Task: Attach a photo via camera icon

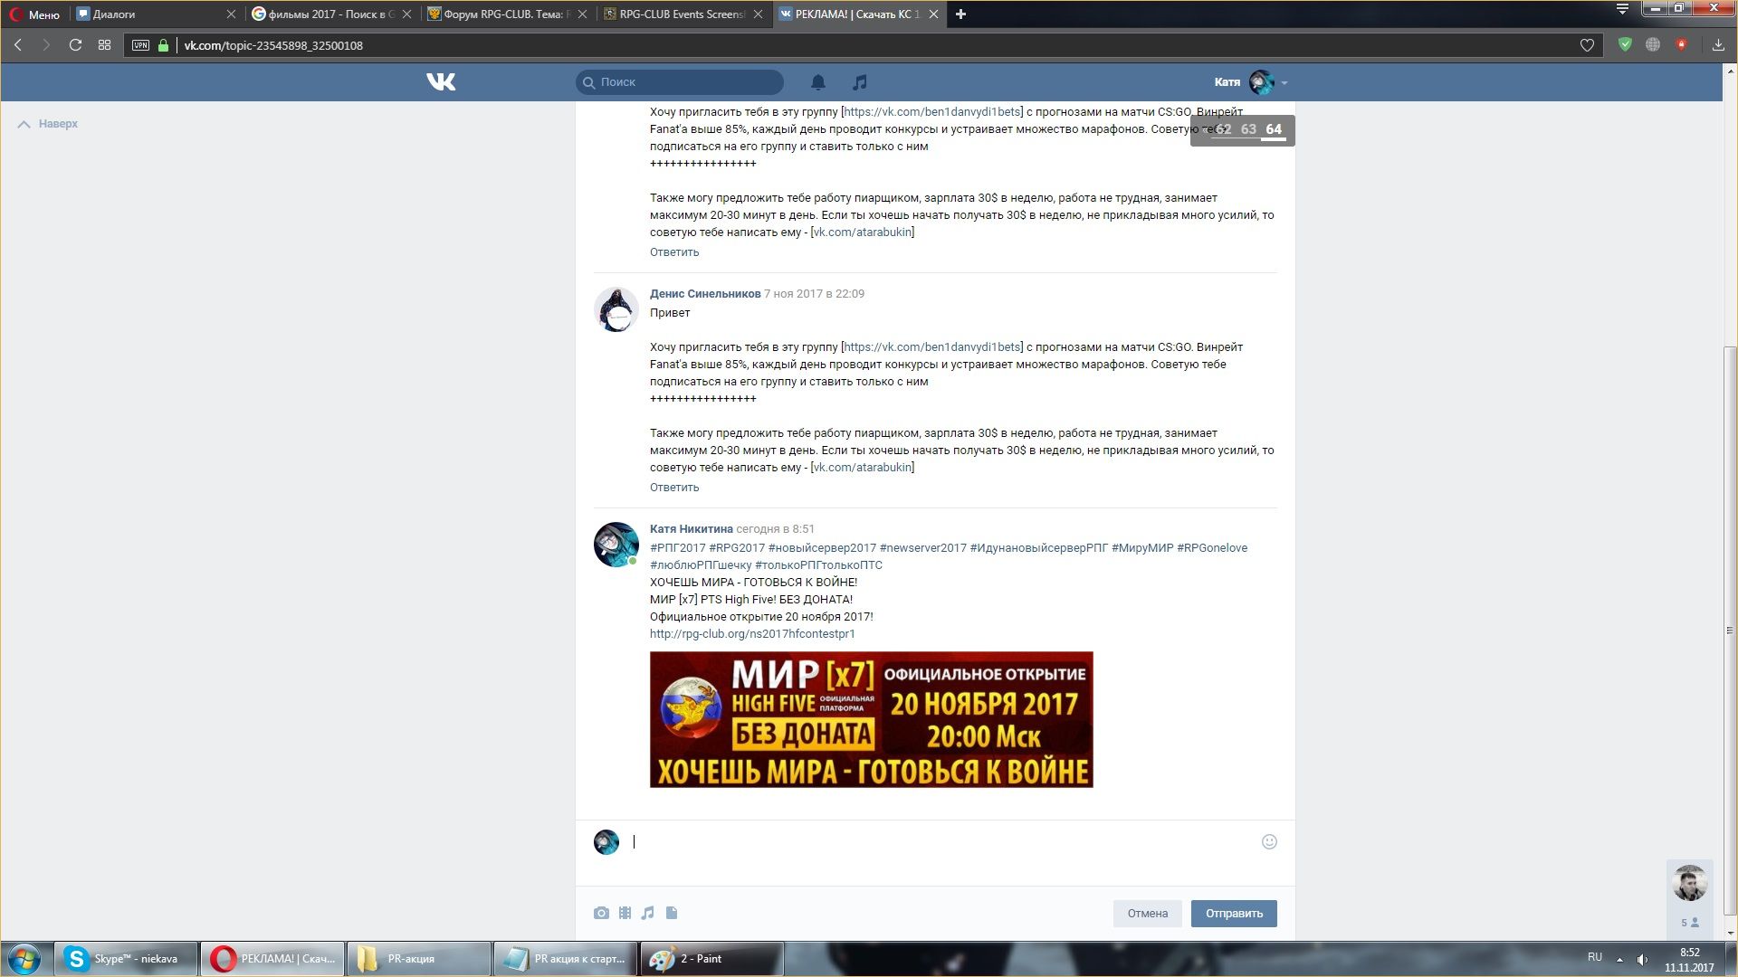Action: (601, 913)
